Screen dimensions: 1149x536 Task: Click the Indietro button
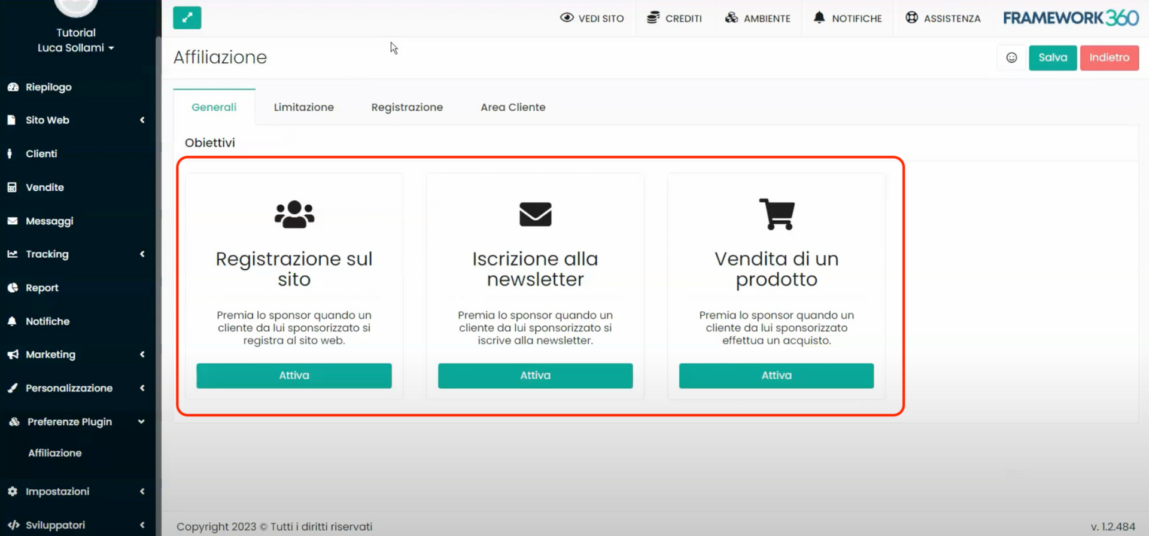(1110, 57)
